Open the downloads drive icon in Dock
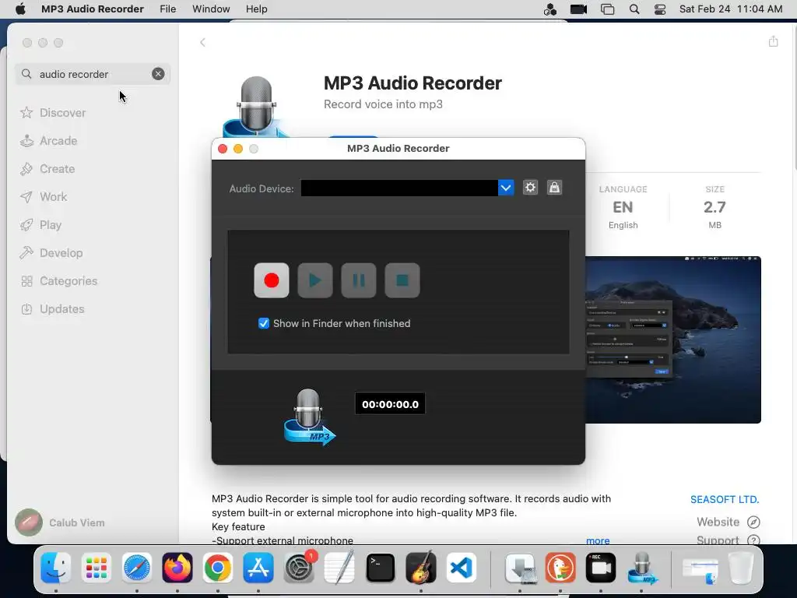This screenshot has height=598, width=797. pyautogui.click(x=520, y=568)
